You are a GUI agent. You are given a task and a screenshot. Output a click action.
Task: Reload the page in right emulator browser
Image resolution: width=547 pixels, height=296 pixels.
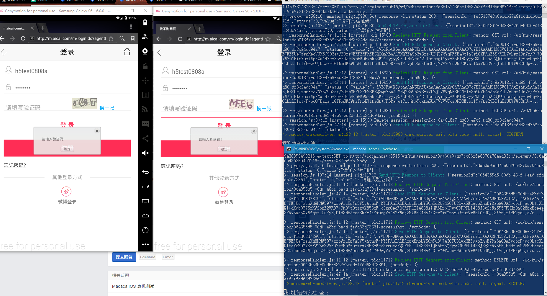pyautogui.click(x=180, y=39)
